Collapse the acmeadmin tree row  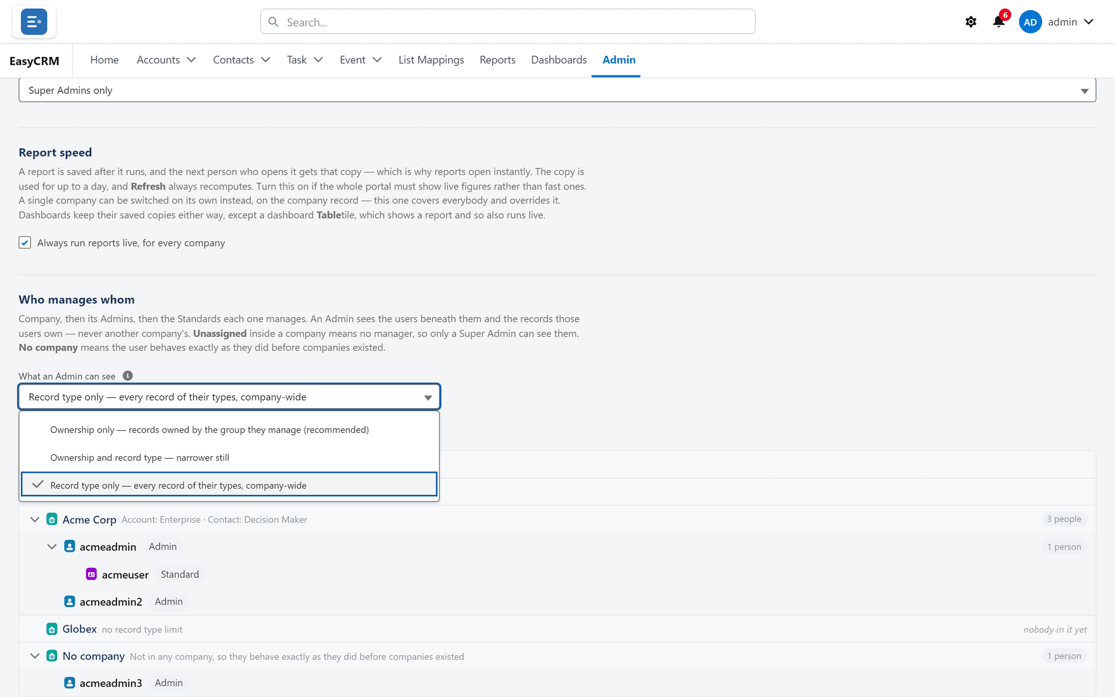(x=52, y=547)
